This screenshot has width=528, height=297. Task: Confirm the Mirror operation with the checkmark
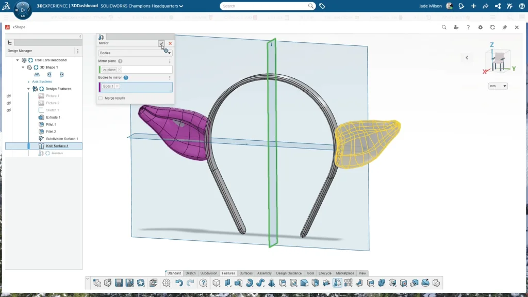tap(161, 43)
